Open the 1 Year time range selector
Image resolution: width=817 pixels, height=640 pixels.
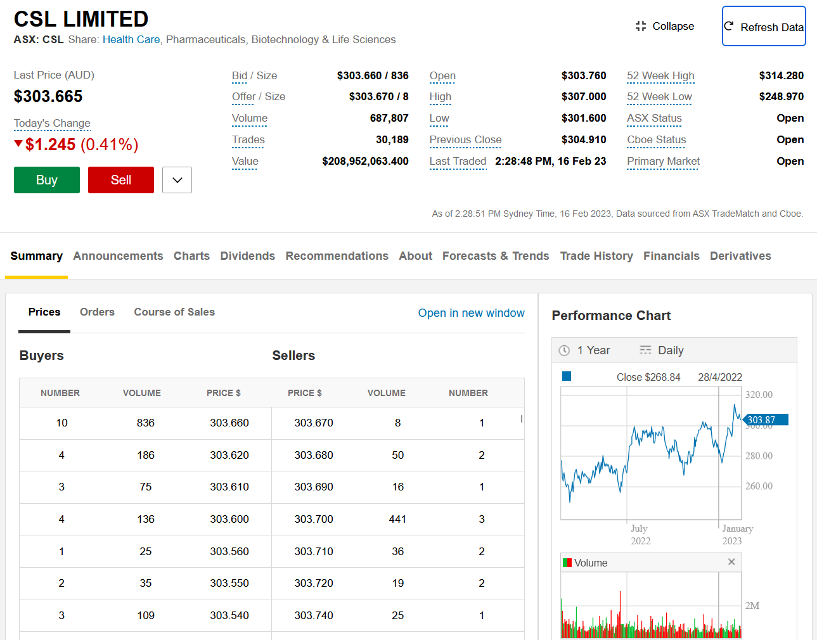point(593,350)
